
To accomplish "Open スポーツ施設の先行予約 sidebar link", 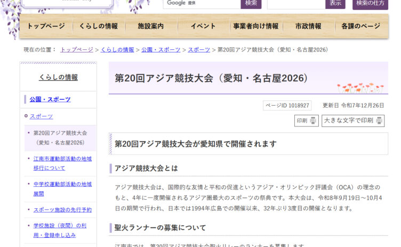I will point(62,210).
